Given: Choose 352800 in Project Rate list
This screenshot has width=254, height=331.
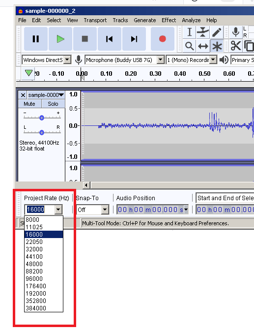Looking at the screenshot, I should coord(44,301).
